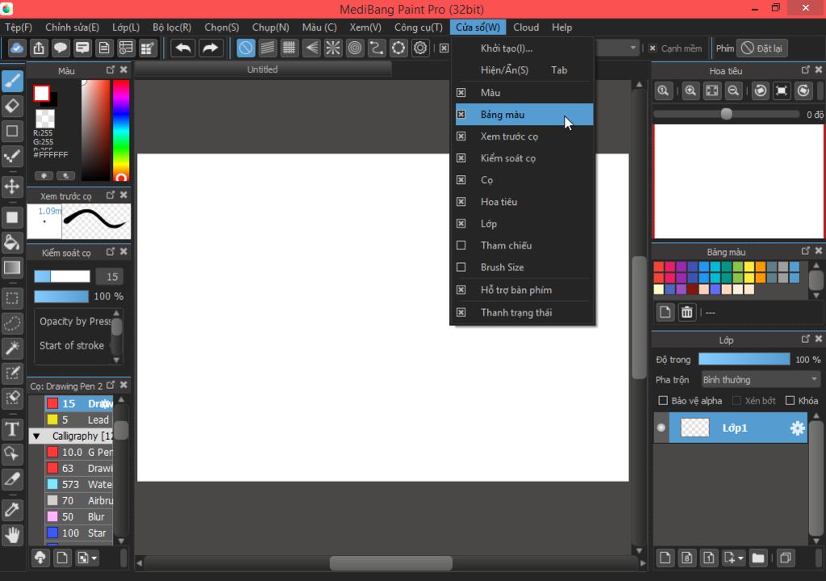Image resolution: width=826 pixels, height=581 pixels.
Task: Open Pha trộn blend mode dropdown
Action: coord(761,379)
